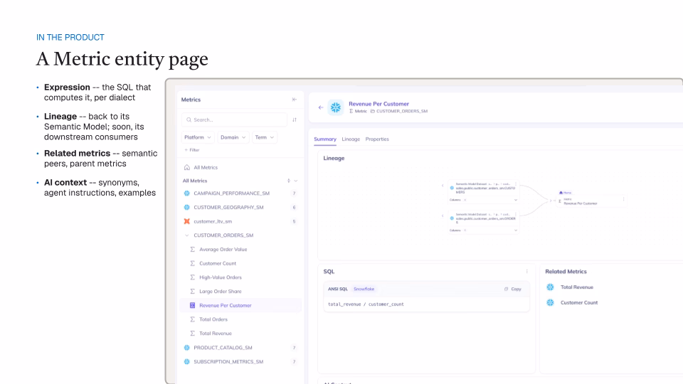Switch to the Properties tab

tap(377, 139)
